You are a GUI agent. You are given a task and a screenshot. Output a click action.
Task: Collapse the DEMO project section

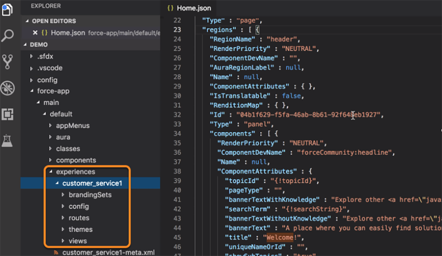coord(25,45)
